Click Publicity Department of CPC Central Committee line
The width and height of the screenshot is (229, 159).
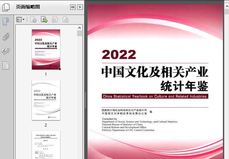(128, 130)
